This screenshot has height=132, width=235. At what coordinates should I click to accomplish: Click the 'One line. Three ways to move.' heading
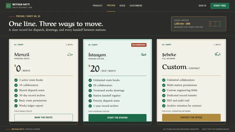[56, 24]
